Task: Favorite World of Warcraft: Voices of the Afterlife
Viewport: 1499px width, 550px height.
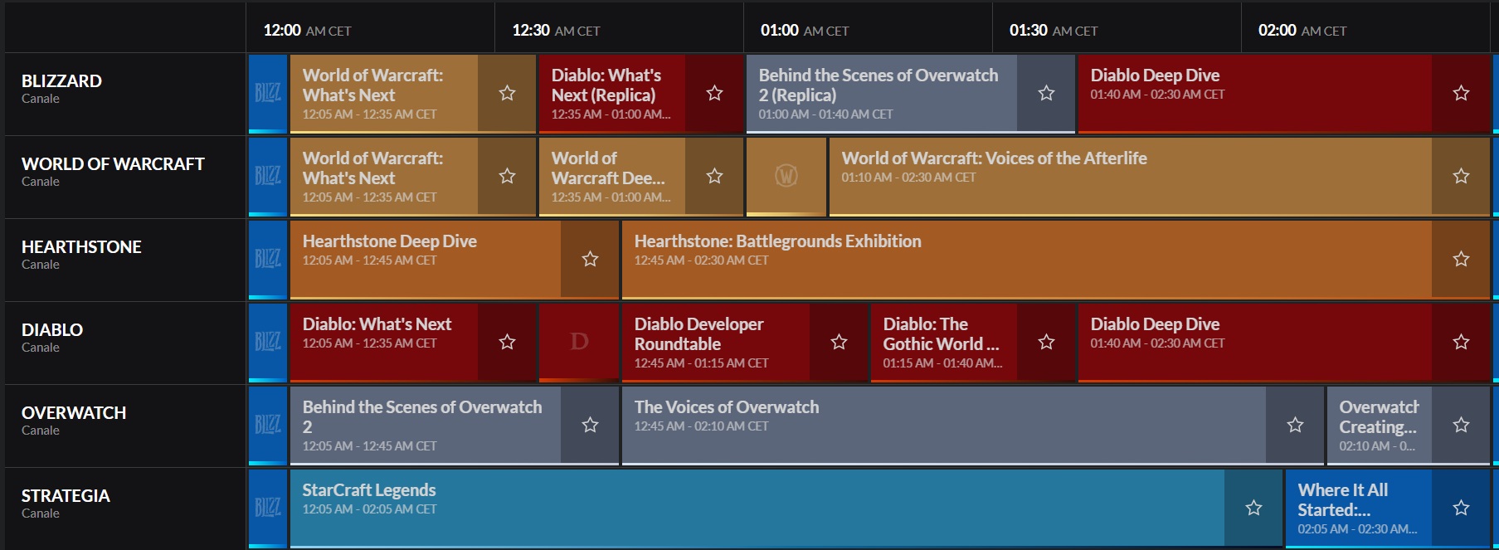Action: (x=1461, y=177)
